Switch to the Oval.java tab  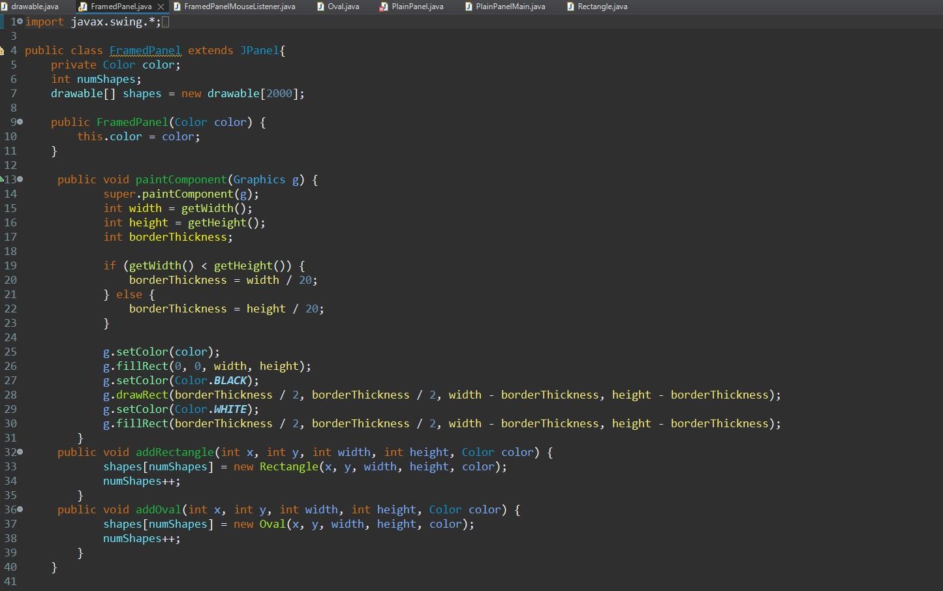click(x=338, y=7)
